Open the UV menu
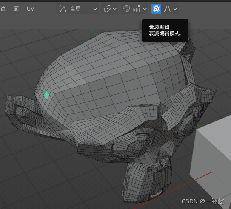This screenshot has width=231, height=209. click(31, 9)
